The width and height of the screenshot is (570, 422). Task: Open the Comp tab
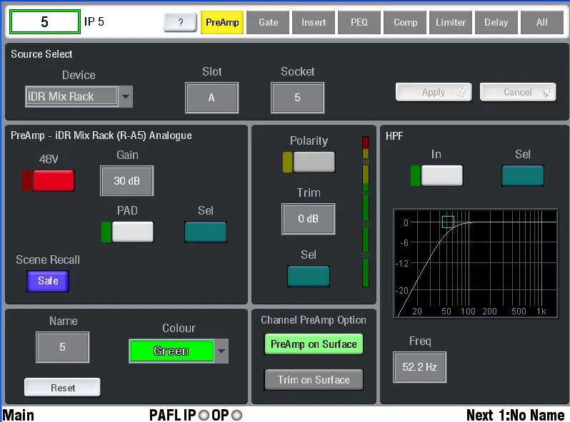(x=405, y=23)
